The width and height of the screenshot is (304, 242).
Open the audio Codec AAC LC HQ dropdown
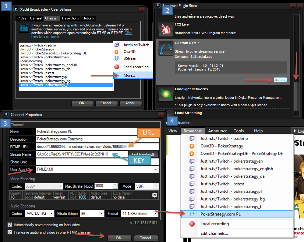click(51, 213)
